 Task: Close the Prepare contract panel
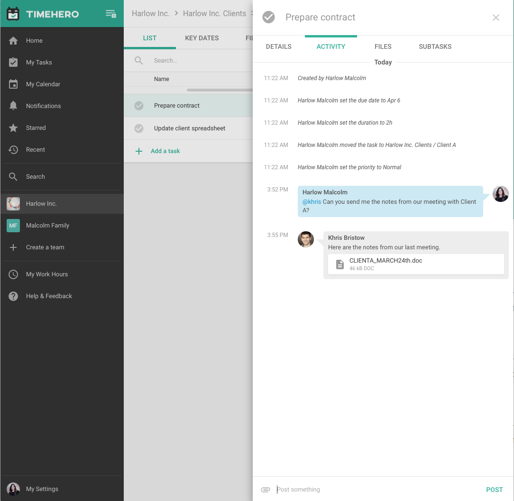click(496, 18)
